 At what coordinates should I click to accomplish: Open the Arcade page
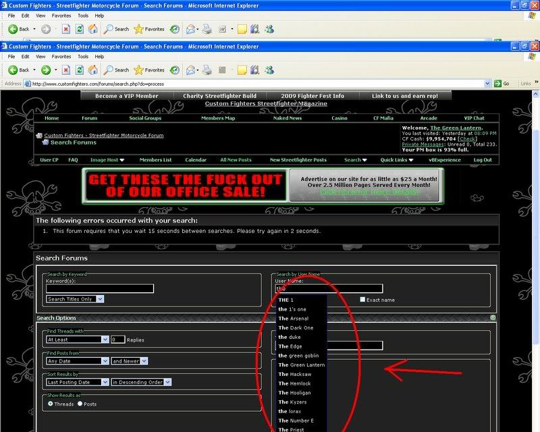(x=429, y=118)
